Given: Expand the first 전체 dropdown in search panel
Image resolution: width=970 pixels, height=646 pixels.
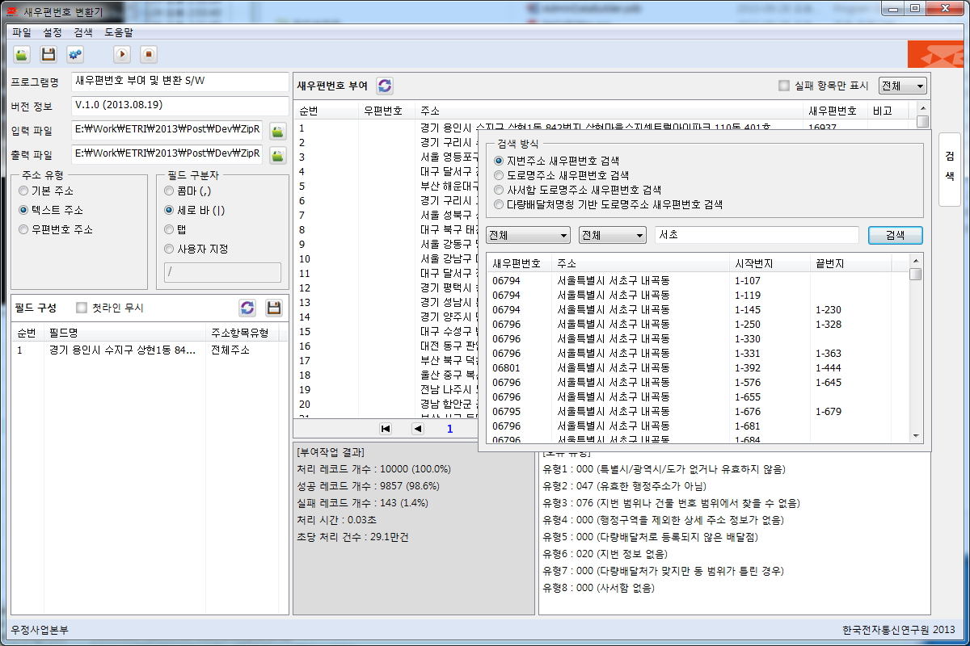Looking at the screenshot, I should pyautogui.click(x=529, y=235).
